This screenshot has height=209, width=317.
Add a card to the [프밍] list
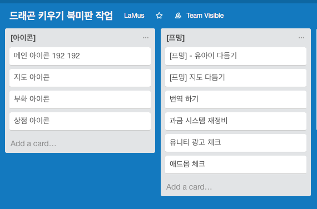(x=189, y=187)
